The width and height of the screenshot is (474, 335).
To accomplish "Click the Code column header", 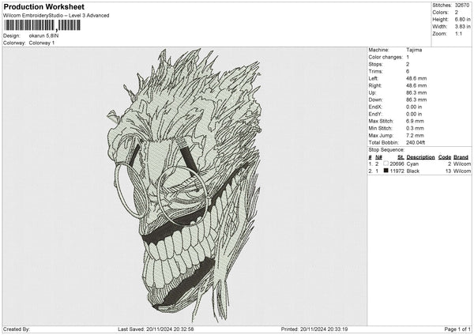I will coord(445,157).
